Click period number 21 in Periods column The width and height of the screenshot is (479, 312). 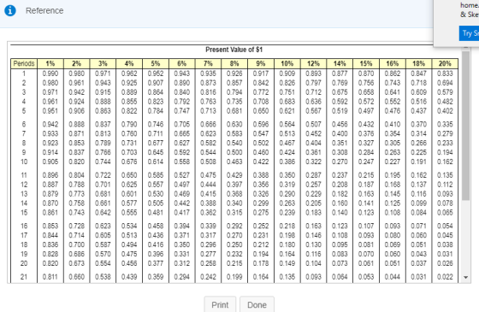click(x=24, y=277)
